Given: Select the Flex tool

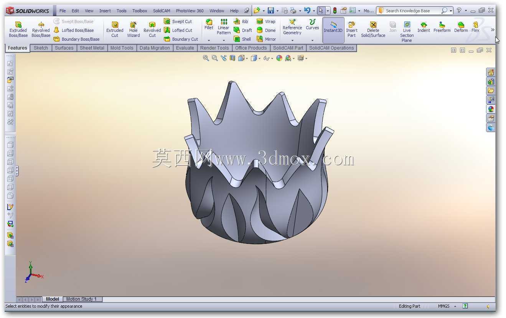Looking at the screenshot, I should [475, 27].
